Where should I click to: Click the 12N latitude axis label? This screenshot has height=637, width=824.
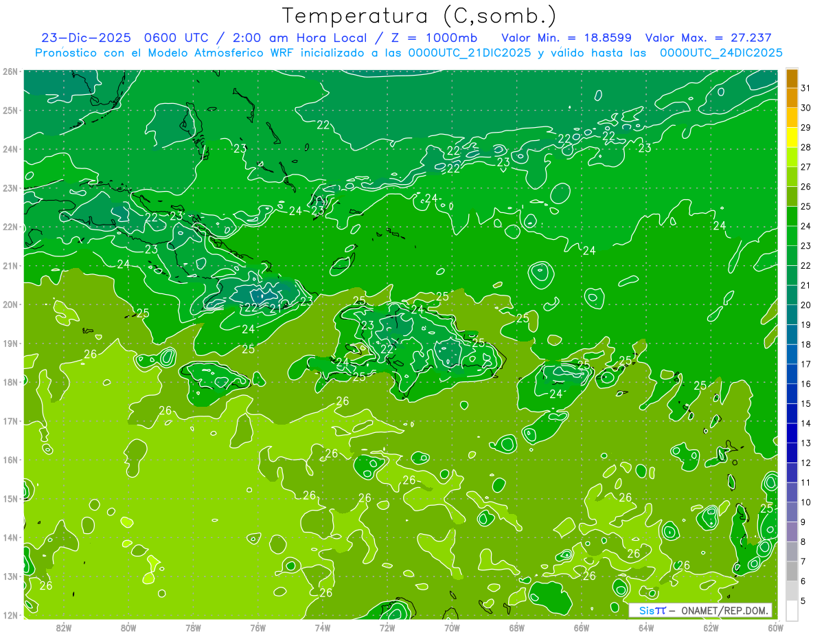click(10, 615)
